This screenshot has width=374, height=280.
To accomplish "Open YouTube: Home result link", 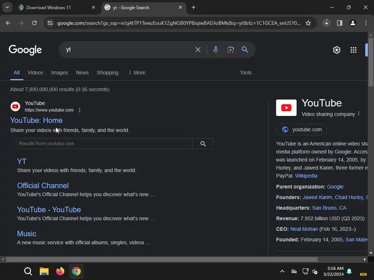I will pyautogui.click(x=36, y=120).
